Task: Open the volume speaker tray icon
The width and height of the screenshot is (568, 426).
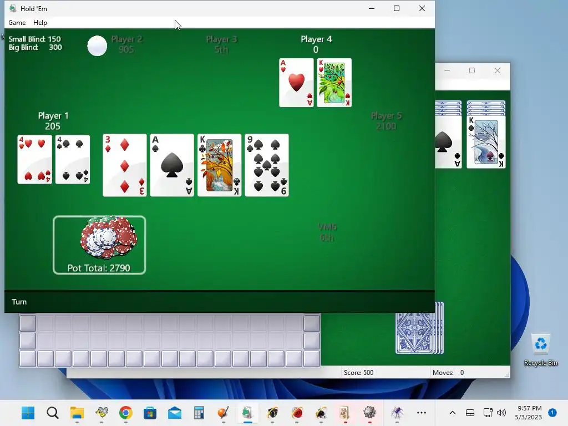Action: 501,413
